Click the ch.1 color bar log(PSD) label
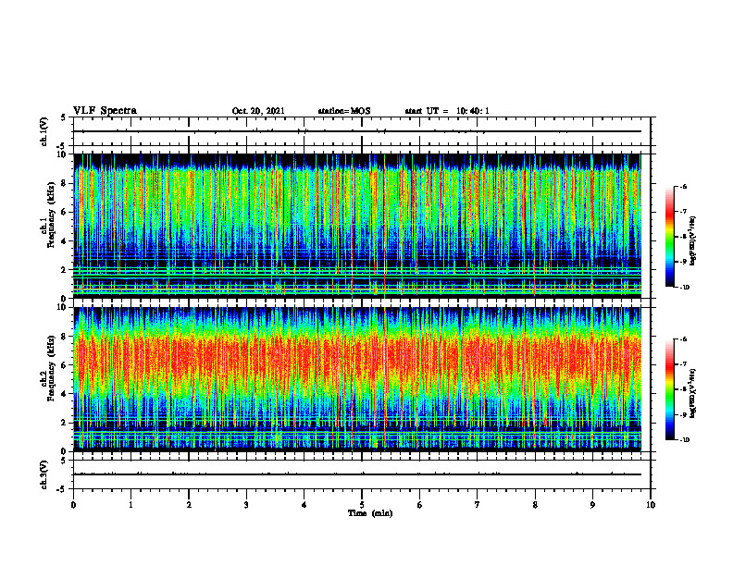Image resolution: width=733 pixels, height=566 pixels. (693, 241)
